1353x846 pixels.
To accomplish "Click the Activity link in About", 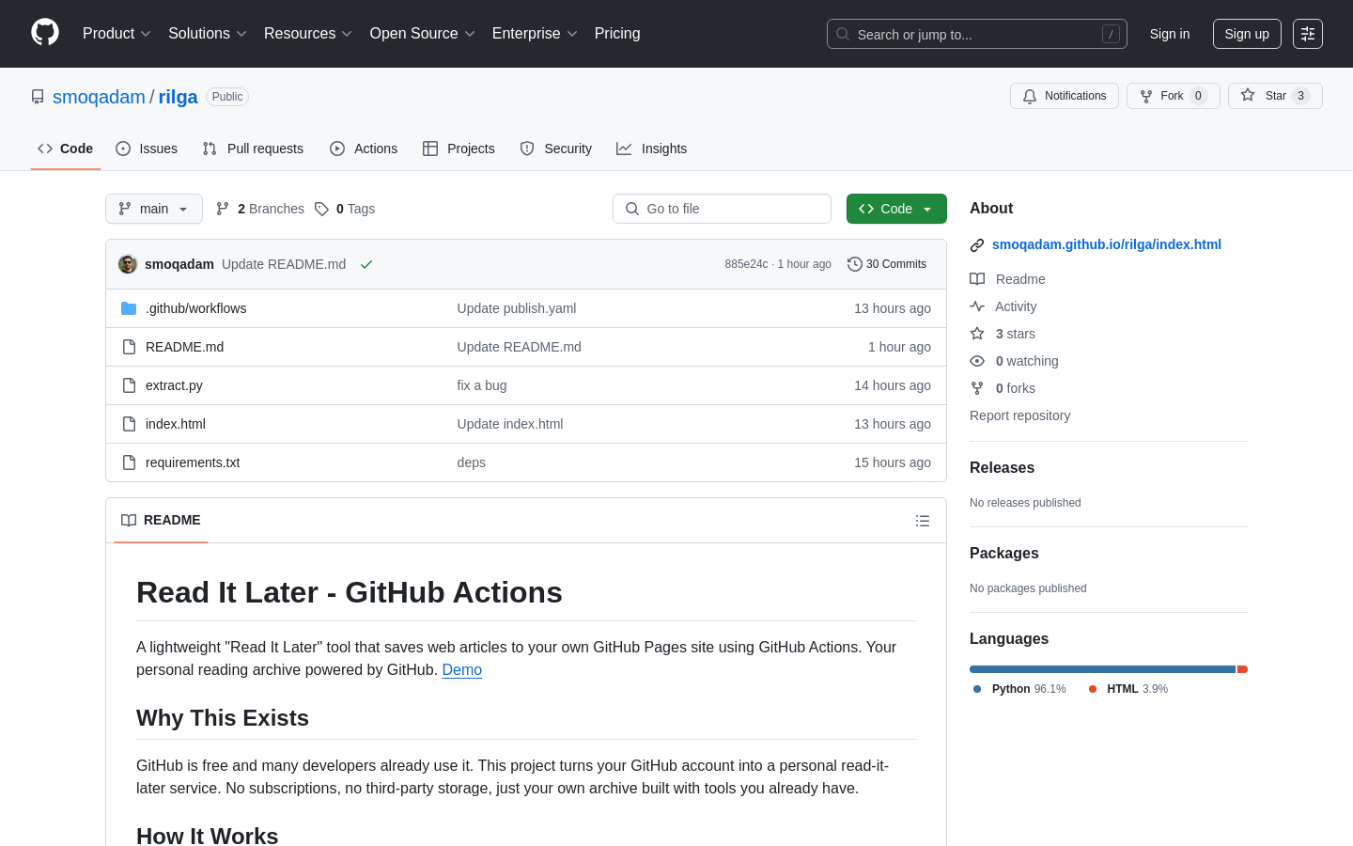I will tap(1003, 306).
